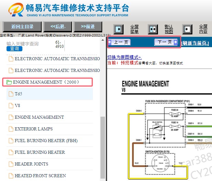The width and height of the screenshot is (212, 181).
Task: Click the 当前：预览模式 status text
Action: coord(123,63)
